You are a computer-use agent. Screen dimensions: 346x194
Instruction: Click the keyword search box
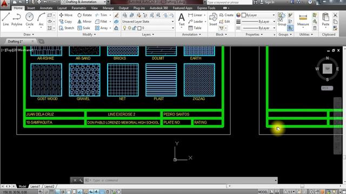[229, 2]
